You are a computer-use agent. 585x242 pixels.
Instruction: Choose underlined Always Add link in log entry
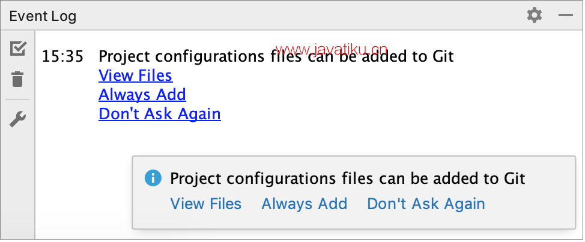click(x=142, y=95)
